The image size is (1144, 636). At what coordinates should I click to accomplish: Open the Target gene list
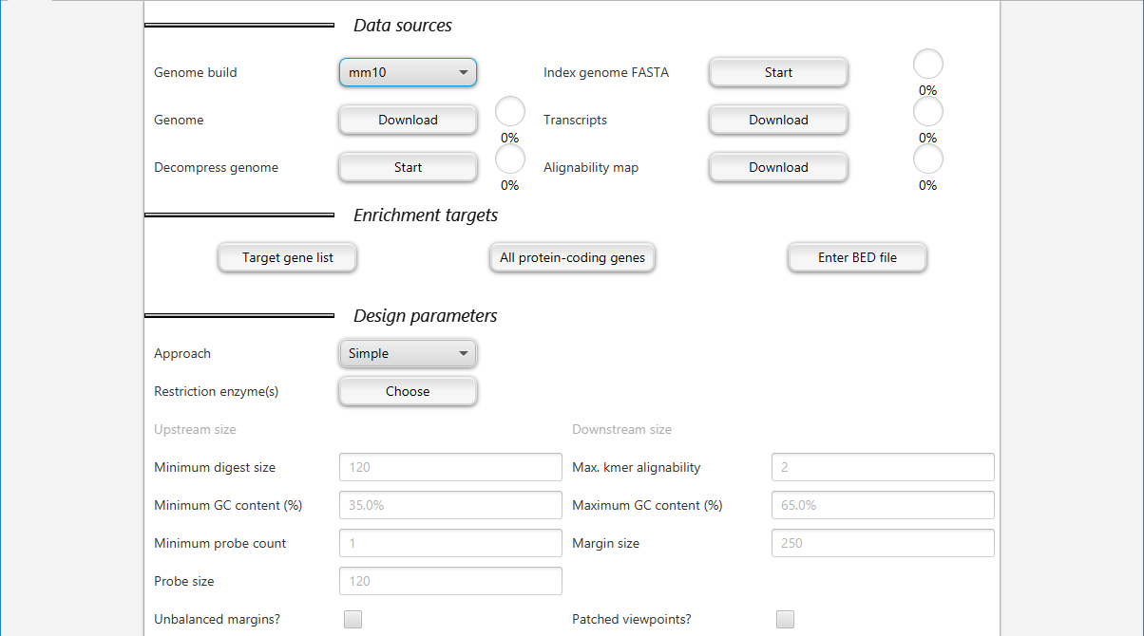click(x=287, y=257)
